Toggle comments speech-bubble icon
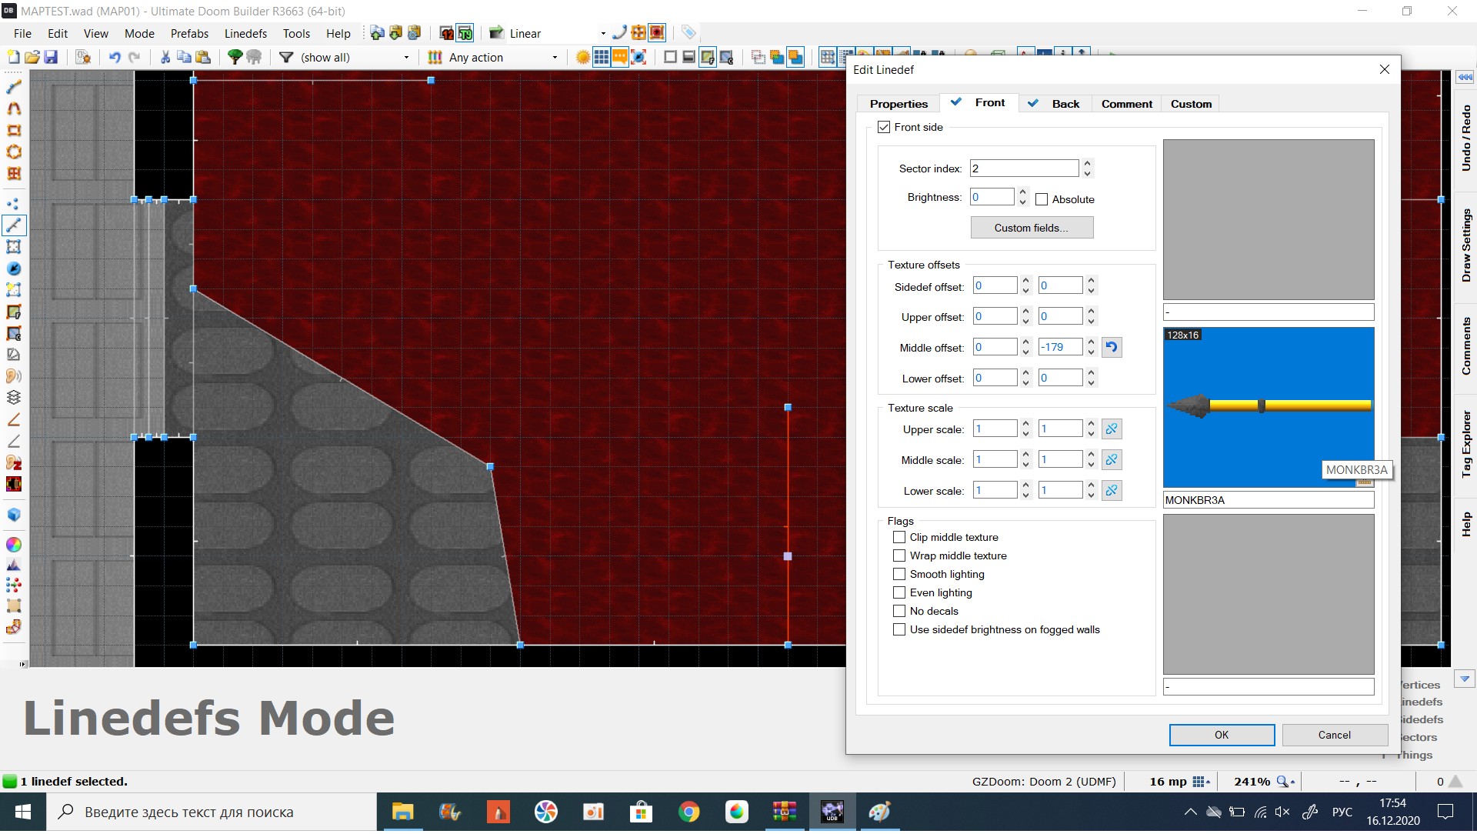Image resolution: width=1477 pixels, height=834 pixels. coord(620,57)
